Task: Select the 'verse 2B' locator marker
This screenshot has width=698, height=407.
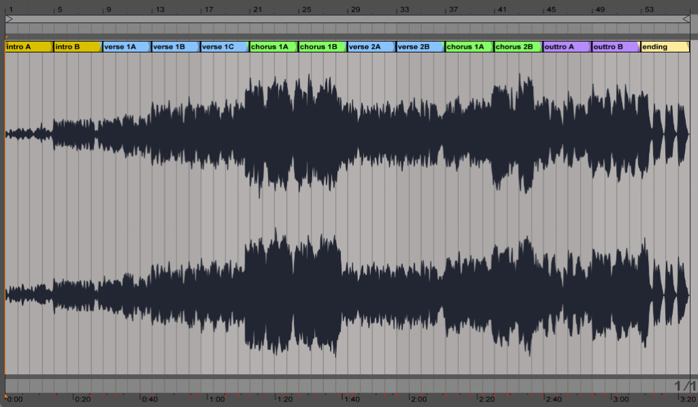Action: tap(421, 47)
